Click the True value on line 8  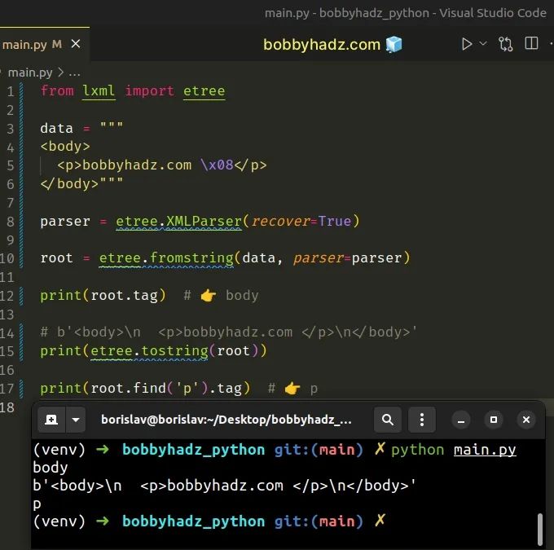335,222
